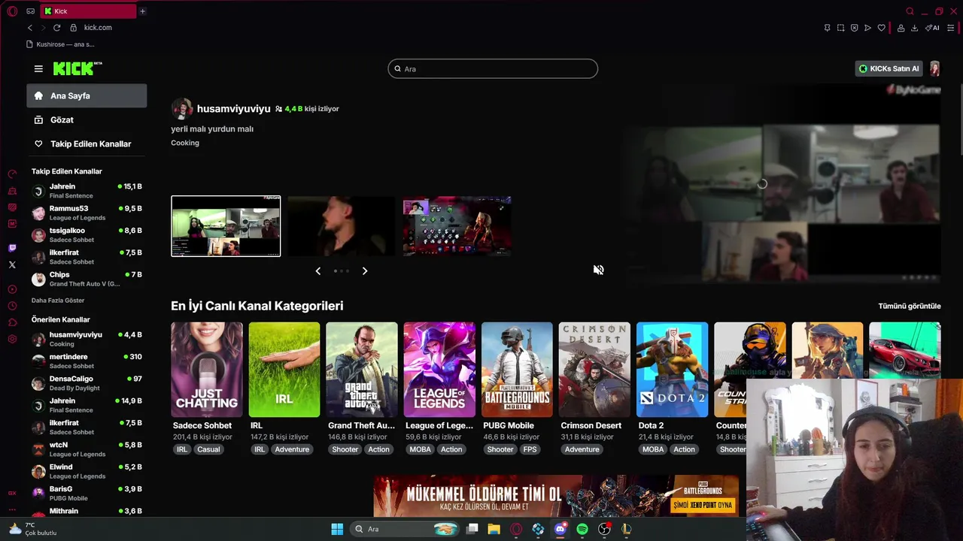The width and height of the screenshot is (963, 541).
Task: Open a new browser tab
Action: pyautogui.click(x=142, y=11)
